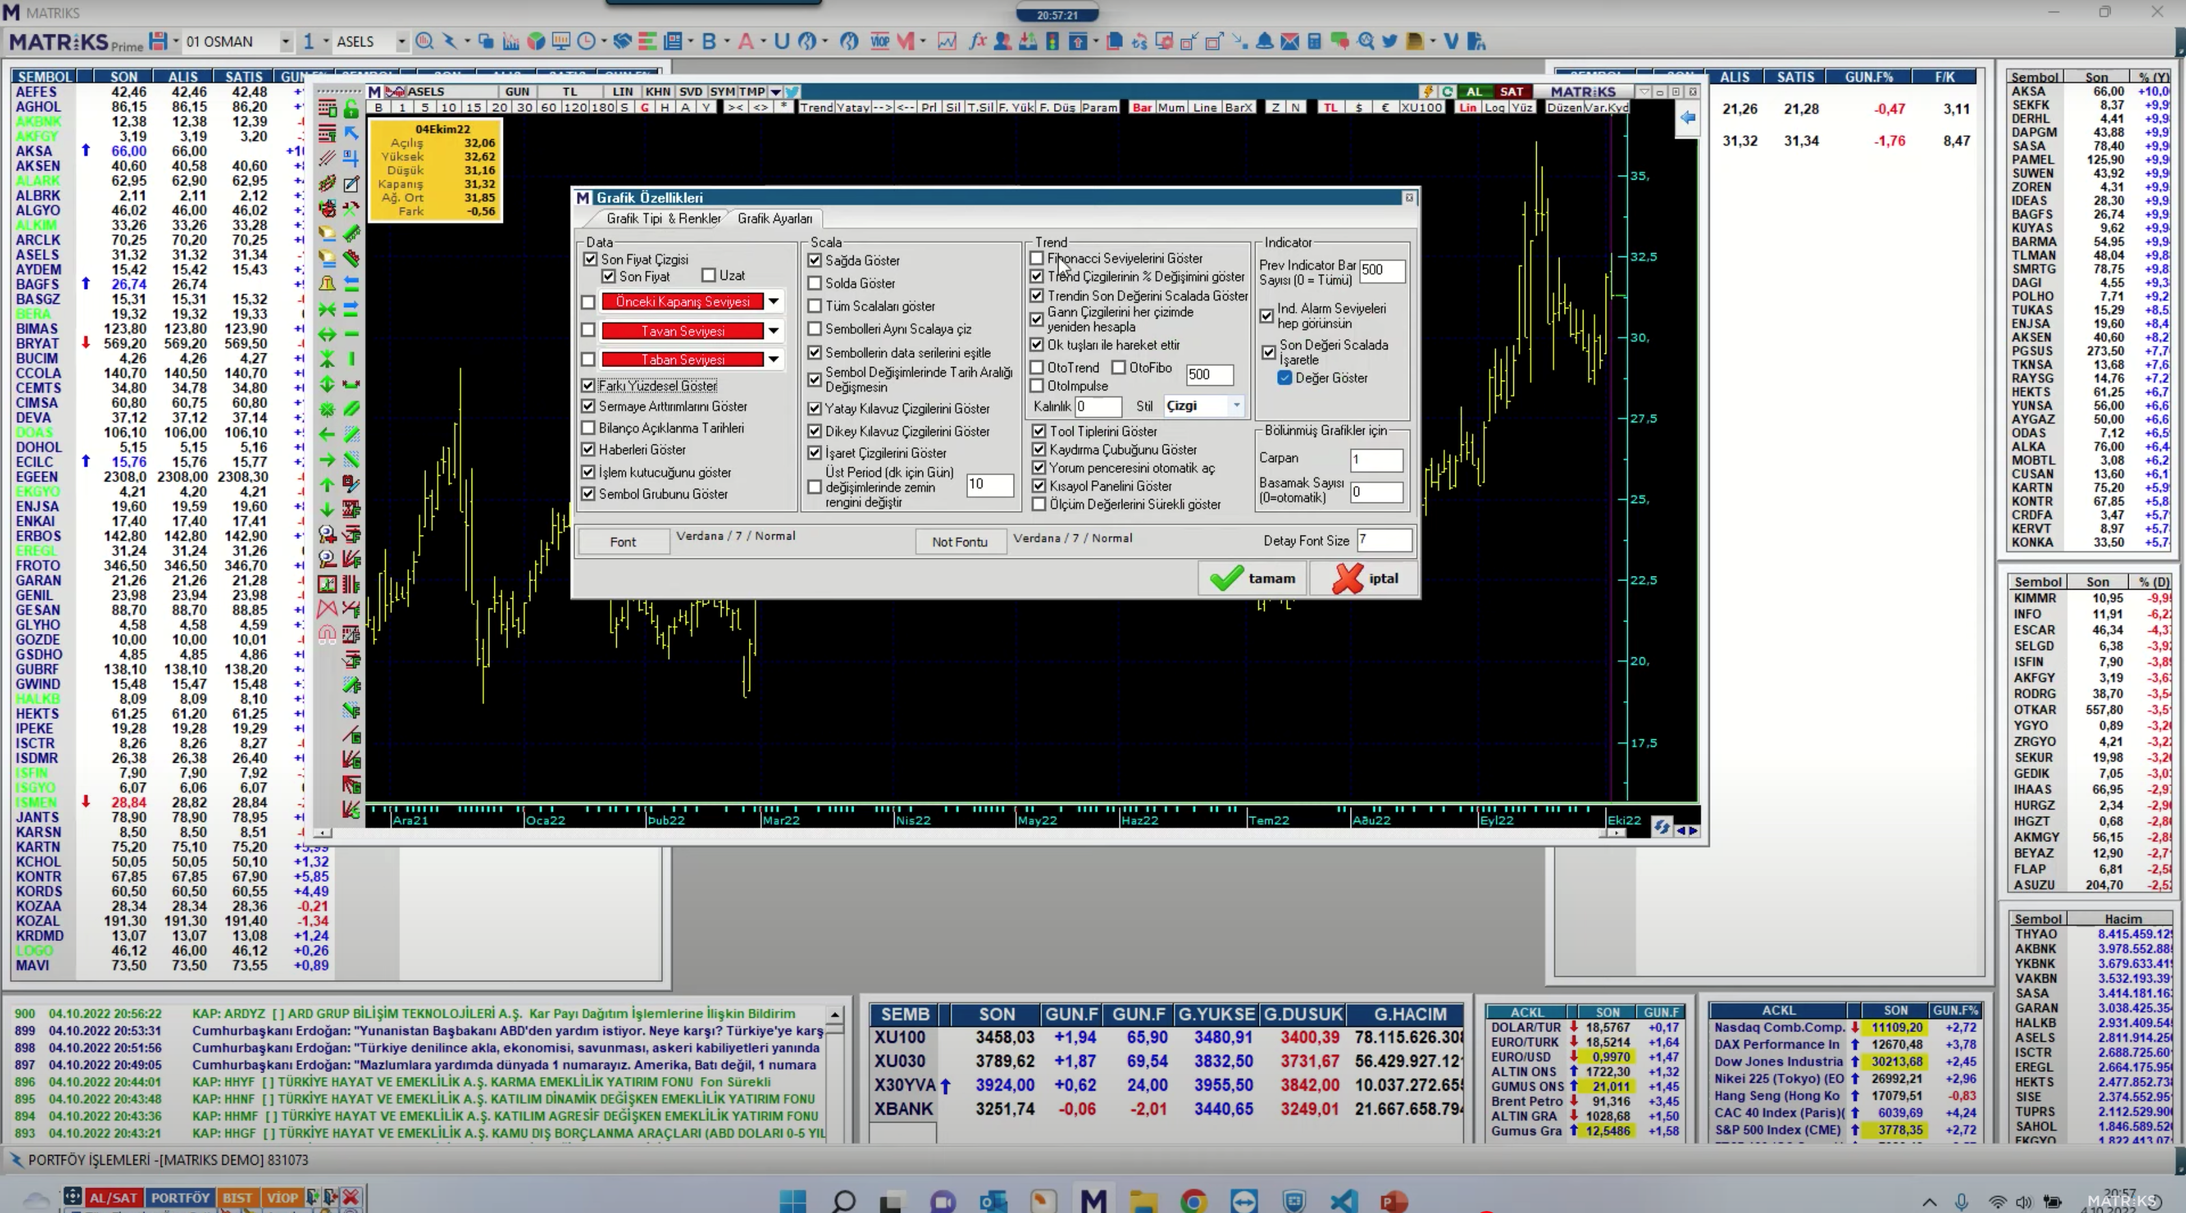Open File Explorer from the taskbar

(1143, 1200)
